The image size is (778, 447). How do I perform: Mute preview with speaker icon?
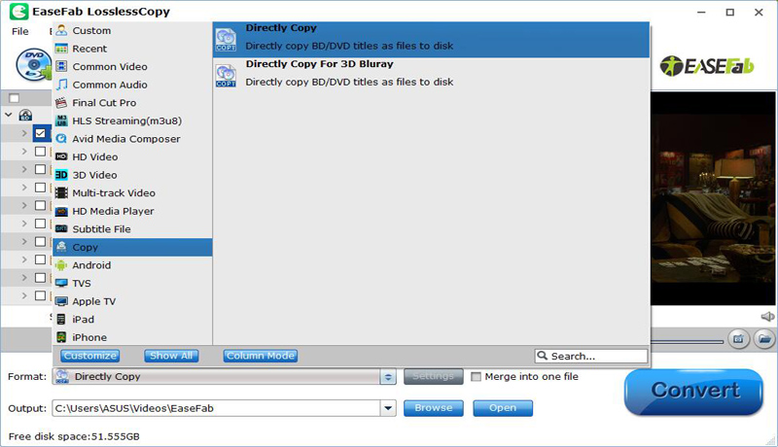[x=767, y=316]
